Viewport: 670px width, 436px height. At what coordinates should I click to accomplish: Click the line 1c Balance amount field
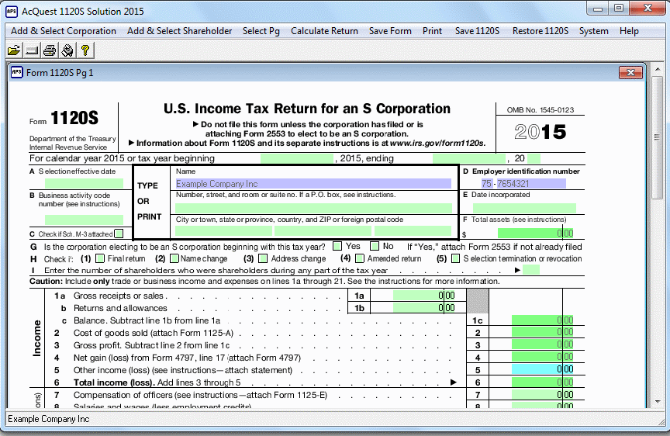pos(543,320)
